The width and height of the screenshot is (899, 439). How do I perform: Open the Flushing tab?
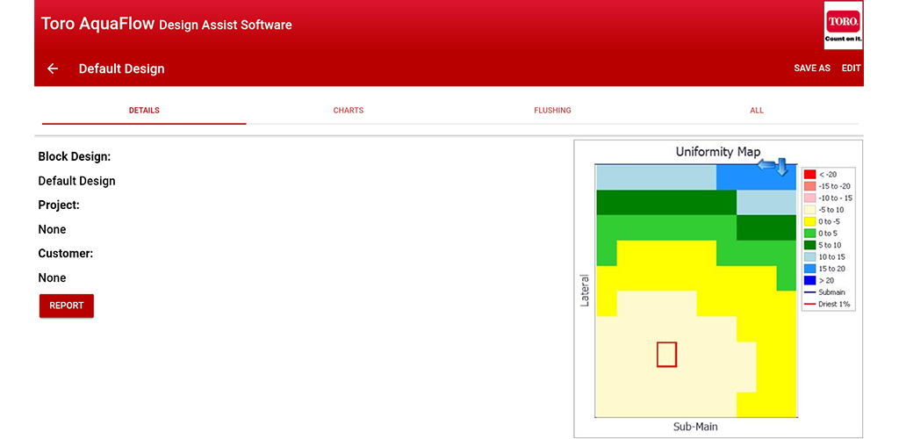click(x=553, y=110)
